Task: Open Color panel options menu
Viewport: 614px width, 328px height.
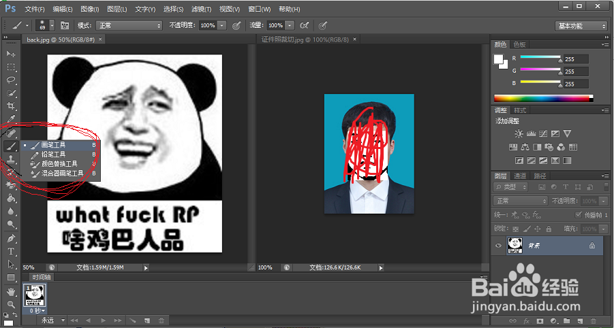Action: pyautogui.click(x=605, y=45)
